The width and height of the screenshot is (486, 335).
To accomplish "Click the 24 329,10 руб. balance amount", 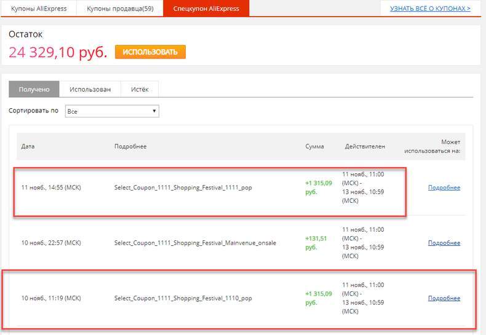I will click(58, 52).
